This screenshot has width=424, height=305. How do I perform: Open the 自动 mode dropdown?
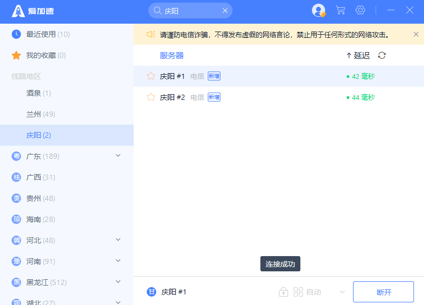(342, 292)
